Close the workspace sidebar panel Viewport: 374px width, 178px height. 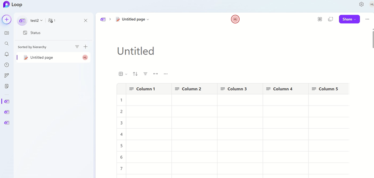click(86, 21)
